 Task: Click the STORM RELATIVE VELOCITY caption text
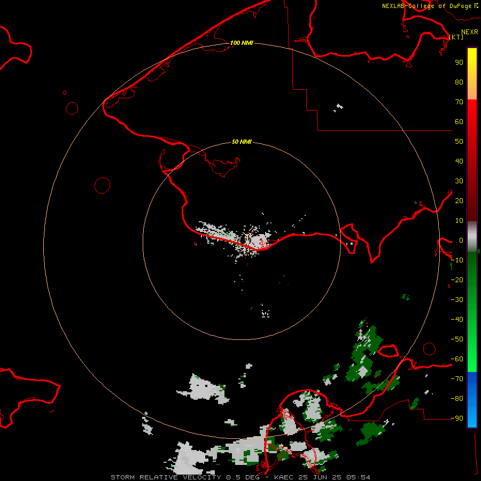pyautogui.click(x=166, y=477)
